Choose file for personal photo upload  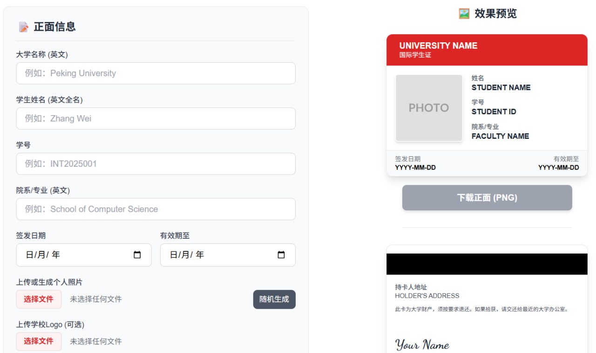click(39, 299)
